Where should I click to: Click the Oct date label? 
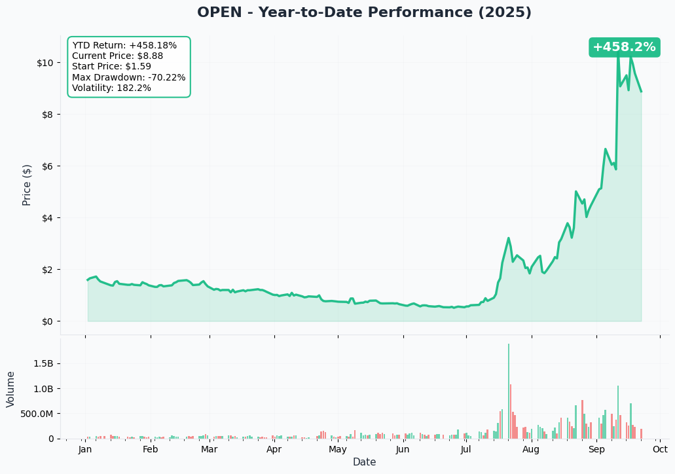(x=660, y=450)
